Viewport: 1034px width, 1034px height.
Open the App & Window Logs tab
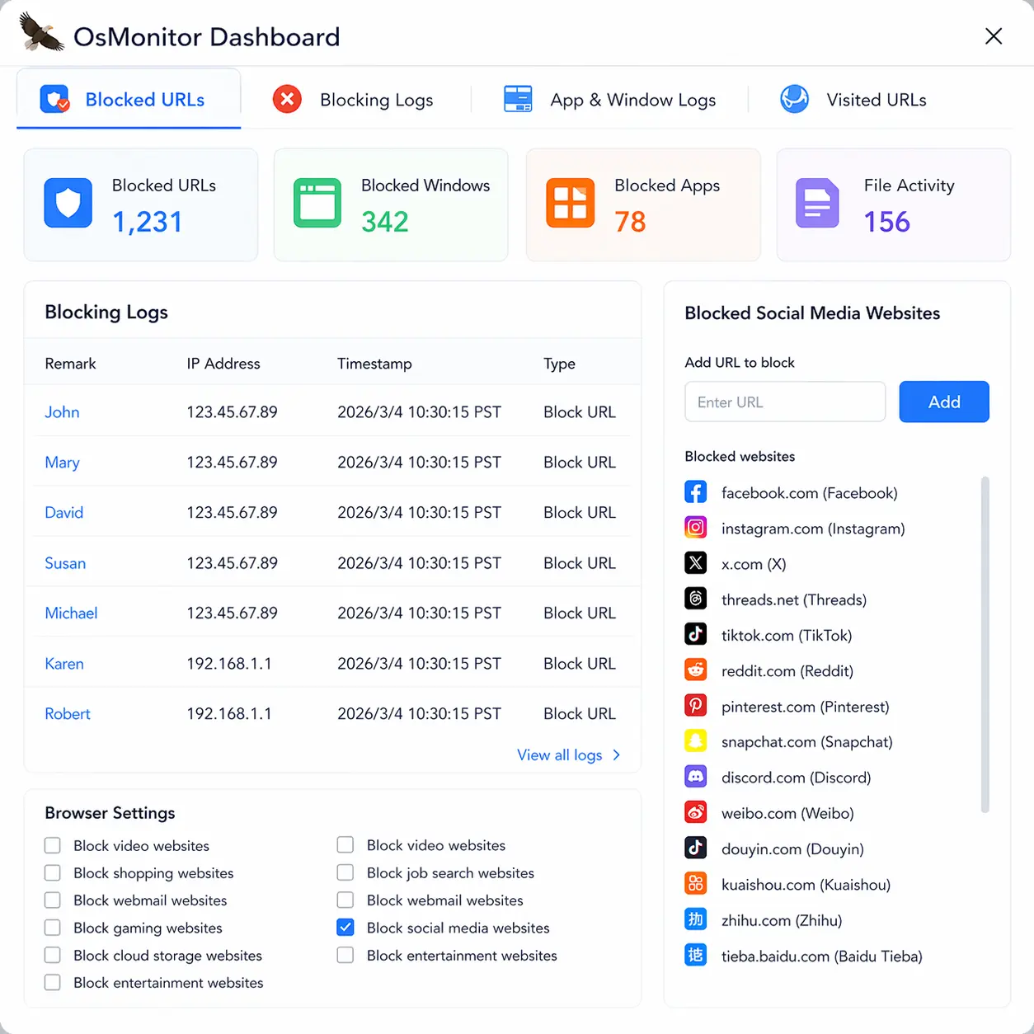click(x=610, y=100)
